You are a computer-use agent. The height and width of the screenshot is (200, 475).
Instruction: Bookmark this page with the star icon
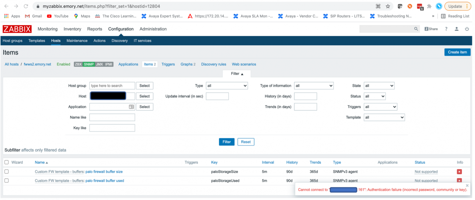388,6
